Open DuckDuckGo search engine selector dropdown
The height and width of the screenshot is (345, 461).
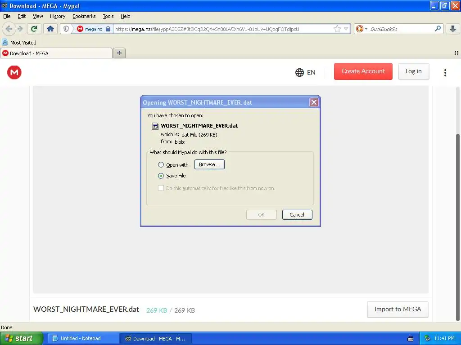pos(362,29)
